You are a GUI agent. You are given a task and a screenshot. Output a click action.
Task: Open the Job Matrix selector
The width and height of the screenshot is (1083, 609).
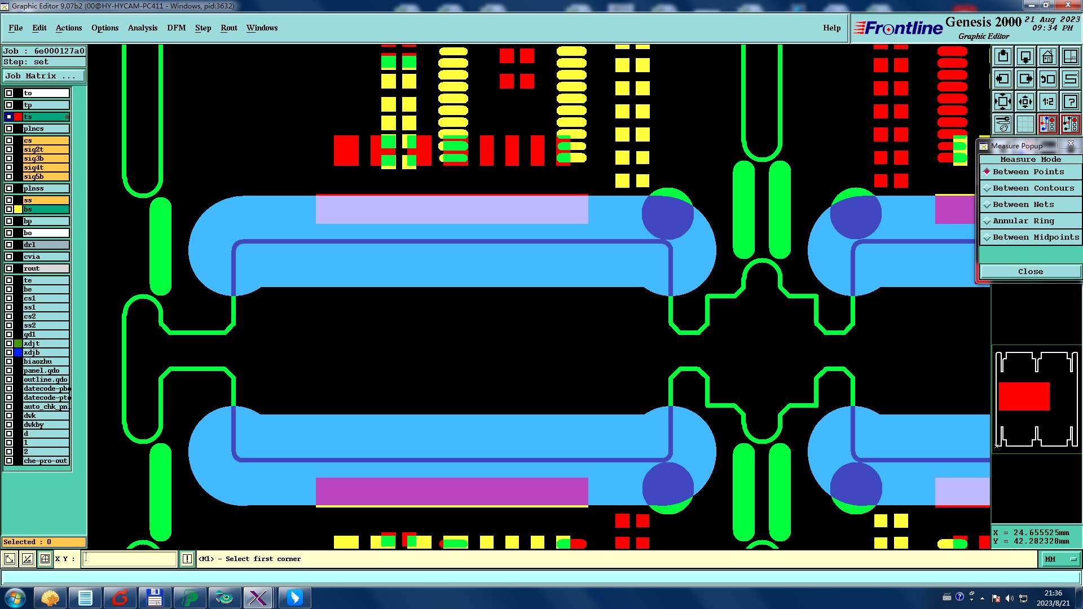pyautogui.click(x=44, y=76)
